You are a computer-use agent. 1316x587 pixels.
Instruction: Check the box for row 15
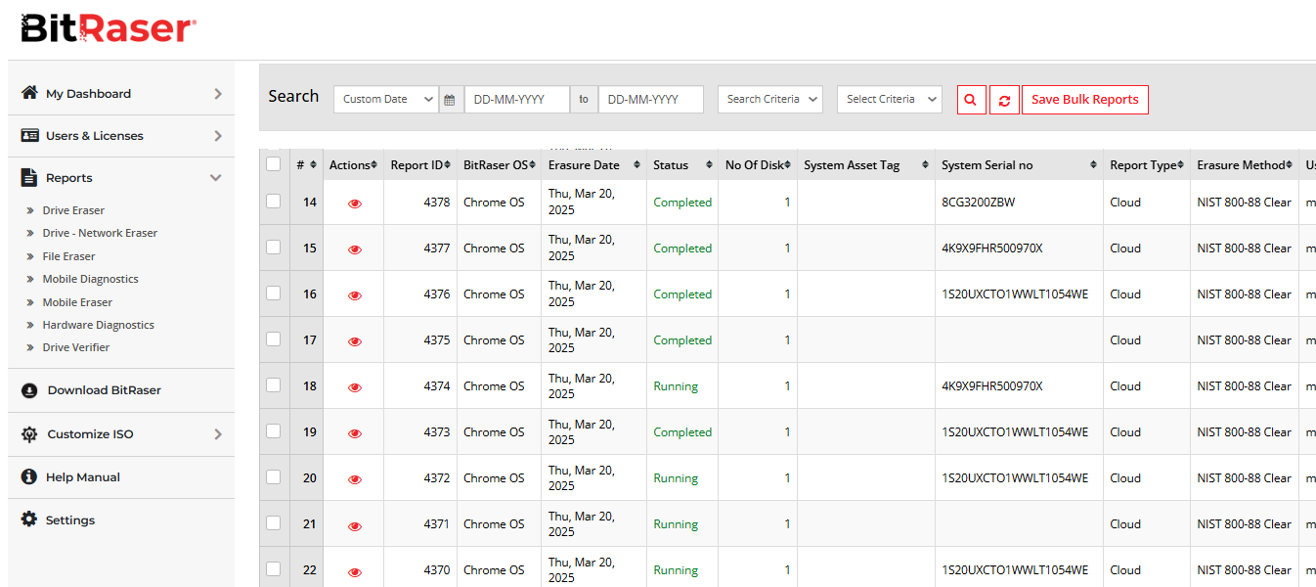point(274,247)
